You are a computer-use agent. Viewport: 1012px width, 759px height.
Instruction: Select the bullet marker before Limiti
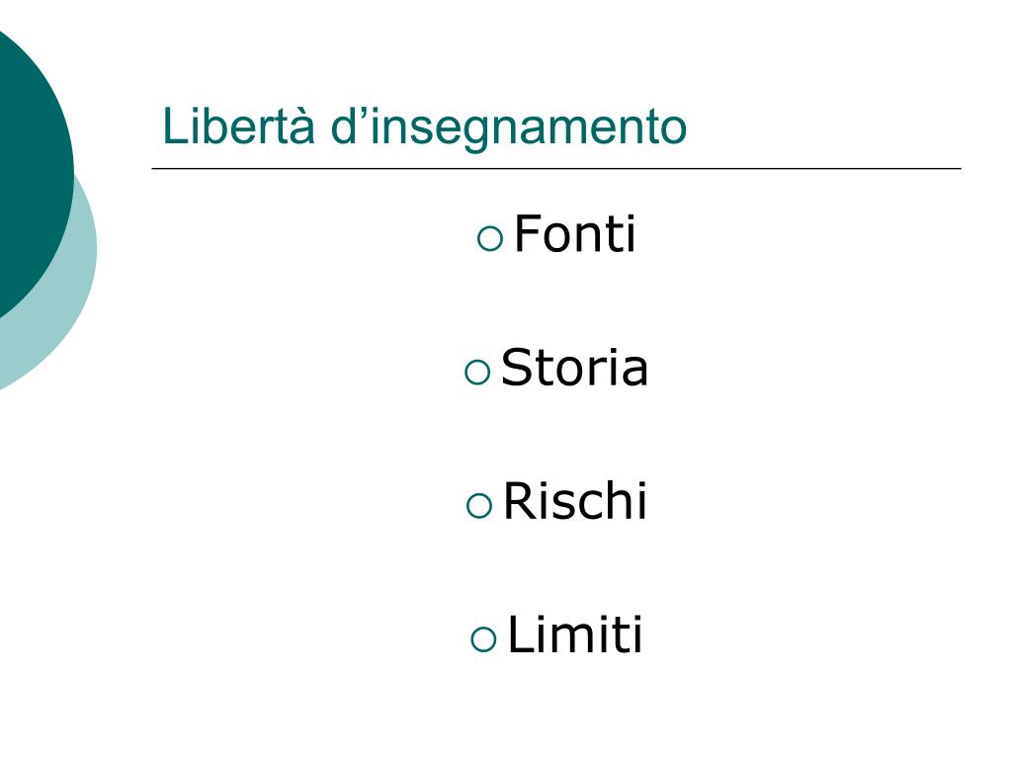pyautogui.click(x=483, y=639)
